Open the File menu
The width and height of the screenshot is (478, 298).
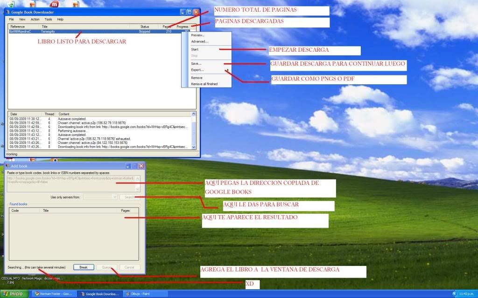tap(11, 19)
